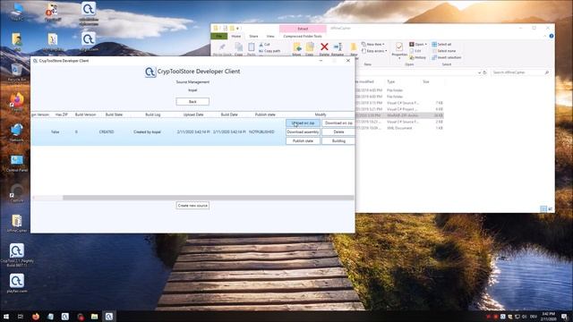Image resolution: width=573 pixels, height=322 pixels.
Task: Click the pink Extract contextual tab
Action: point(303,29)
